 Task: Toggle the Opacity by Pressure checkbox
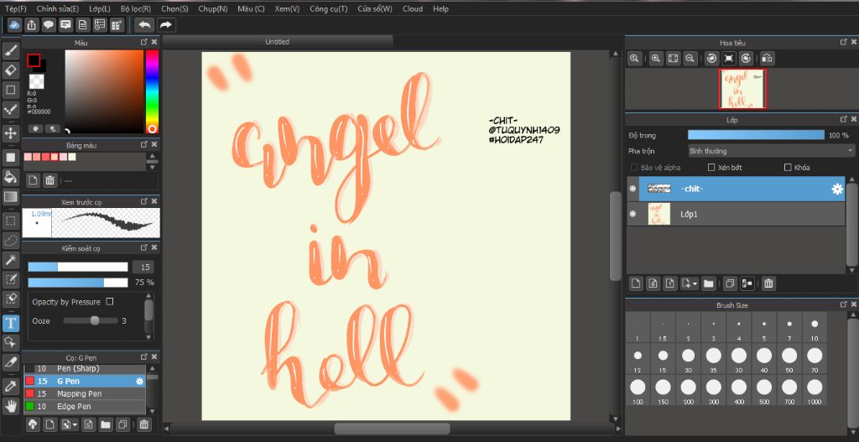point(110,301)
